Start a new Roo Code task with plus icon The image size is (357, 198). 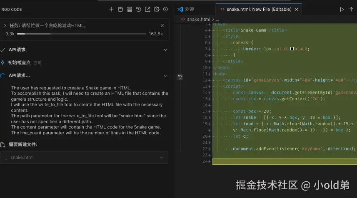tap(111, 9)
